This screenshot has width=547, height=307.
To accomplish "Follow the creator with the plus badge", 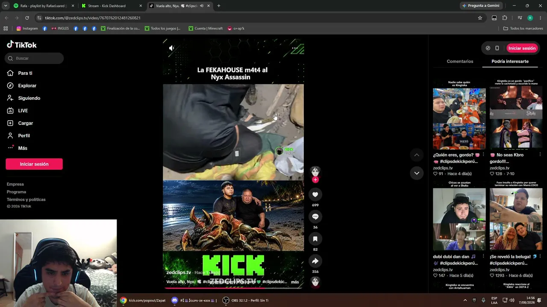I will (x=315, y=180).
